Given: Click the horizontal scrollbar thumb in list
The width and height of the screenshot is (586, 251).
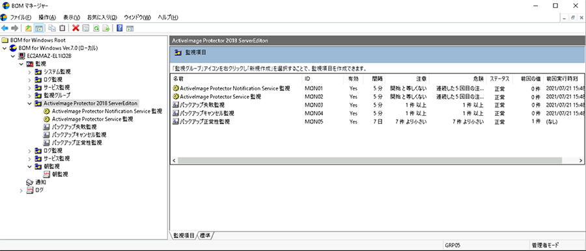Looking at the screenshot, I should point(370,160).
